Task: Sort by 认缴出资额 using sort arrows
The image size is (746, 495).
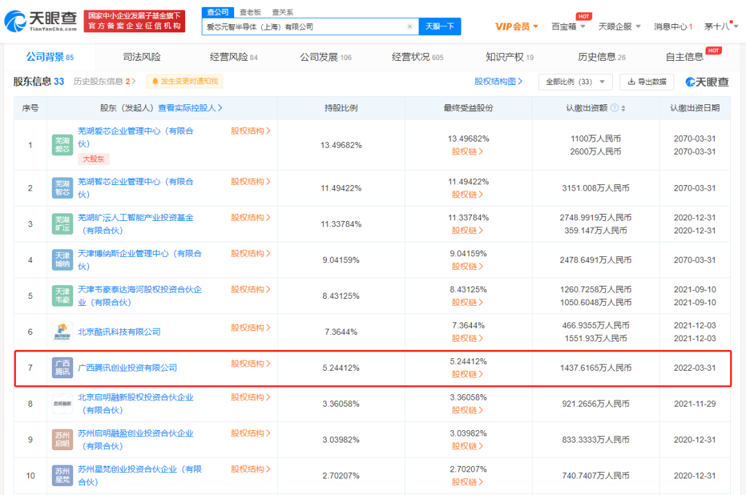Action: pos(624,108)
